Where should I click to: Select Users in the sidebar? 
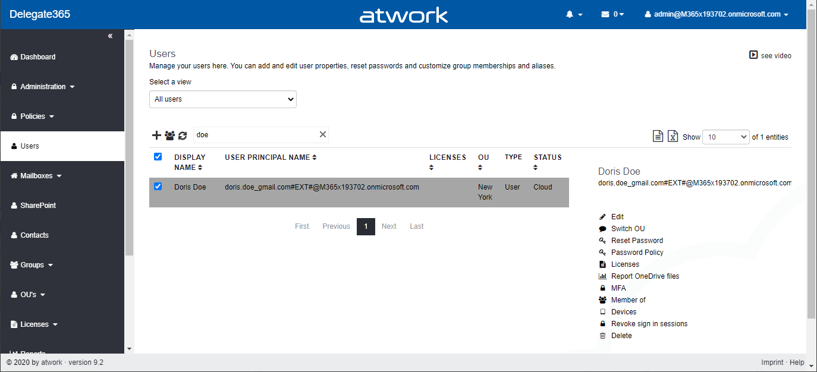point(62,146)
